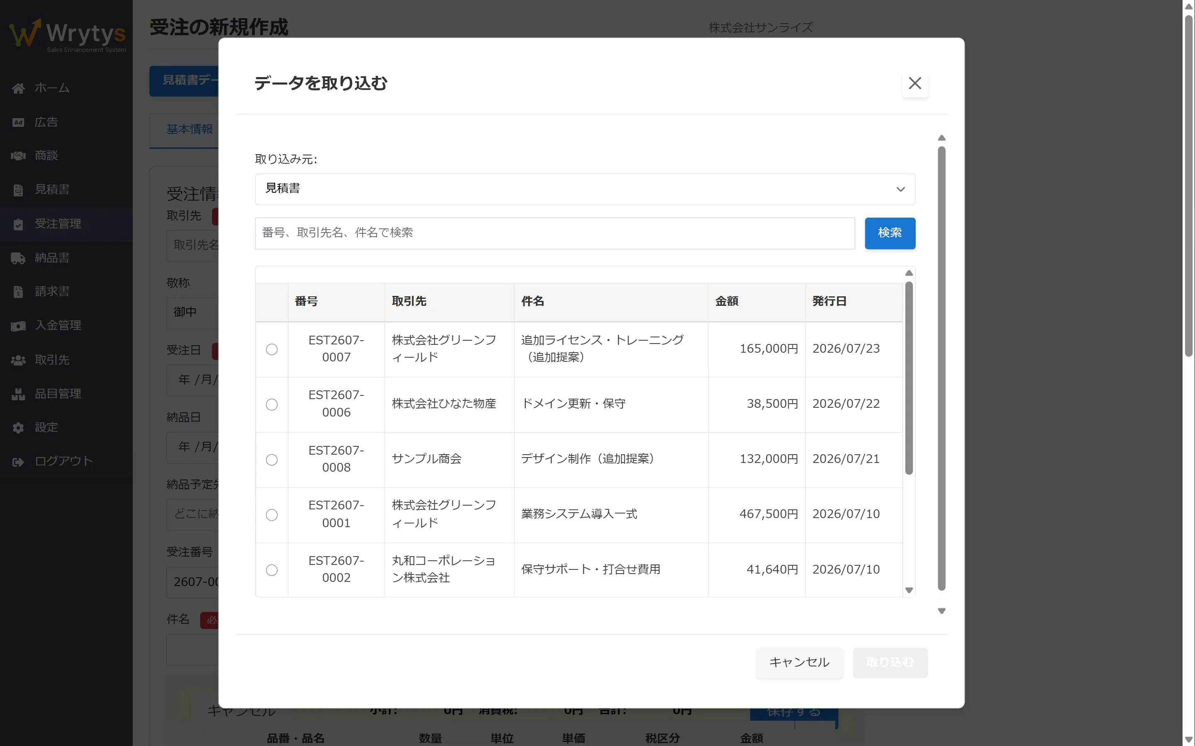Click the truck icon next to 納品書
Viewport: 1195px width, 746px height.
pos(18,258)
